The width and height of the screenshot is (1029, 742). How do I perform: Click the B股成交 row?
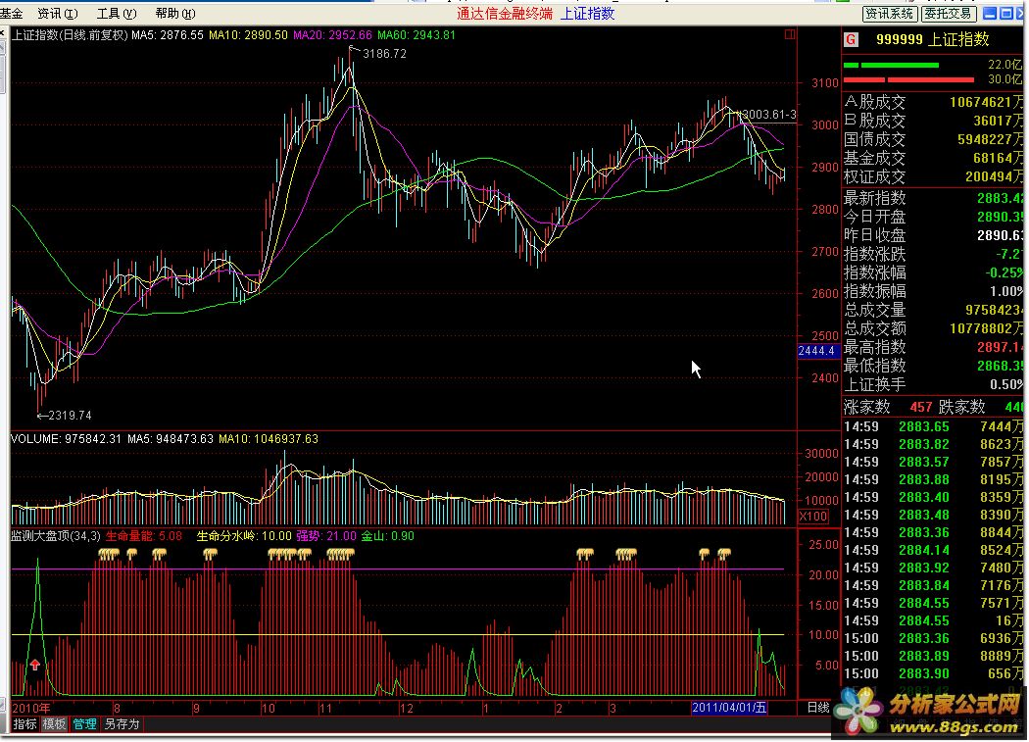point(933,121)
